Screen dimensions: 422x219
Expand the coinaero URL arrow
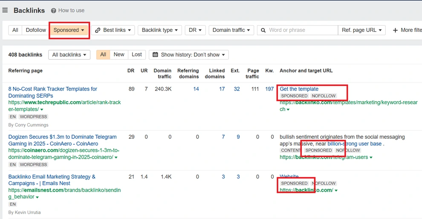pos(116,157)
